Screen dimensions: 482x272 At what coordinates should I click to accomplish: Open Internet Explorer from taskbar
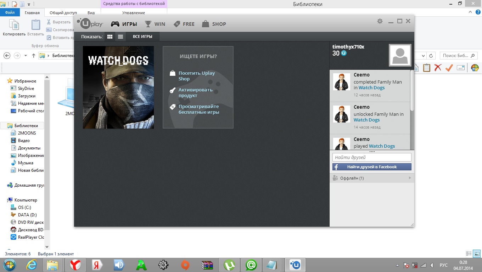pos(33,265)
